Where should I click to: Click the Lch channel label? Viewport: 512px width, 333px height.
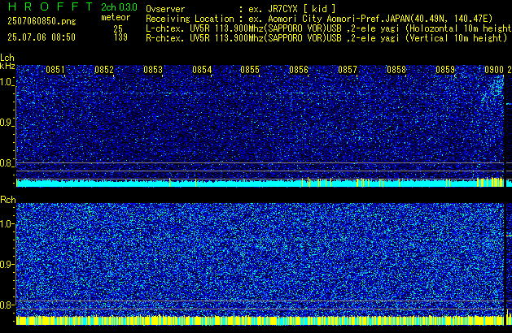[7, 58]
